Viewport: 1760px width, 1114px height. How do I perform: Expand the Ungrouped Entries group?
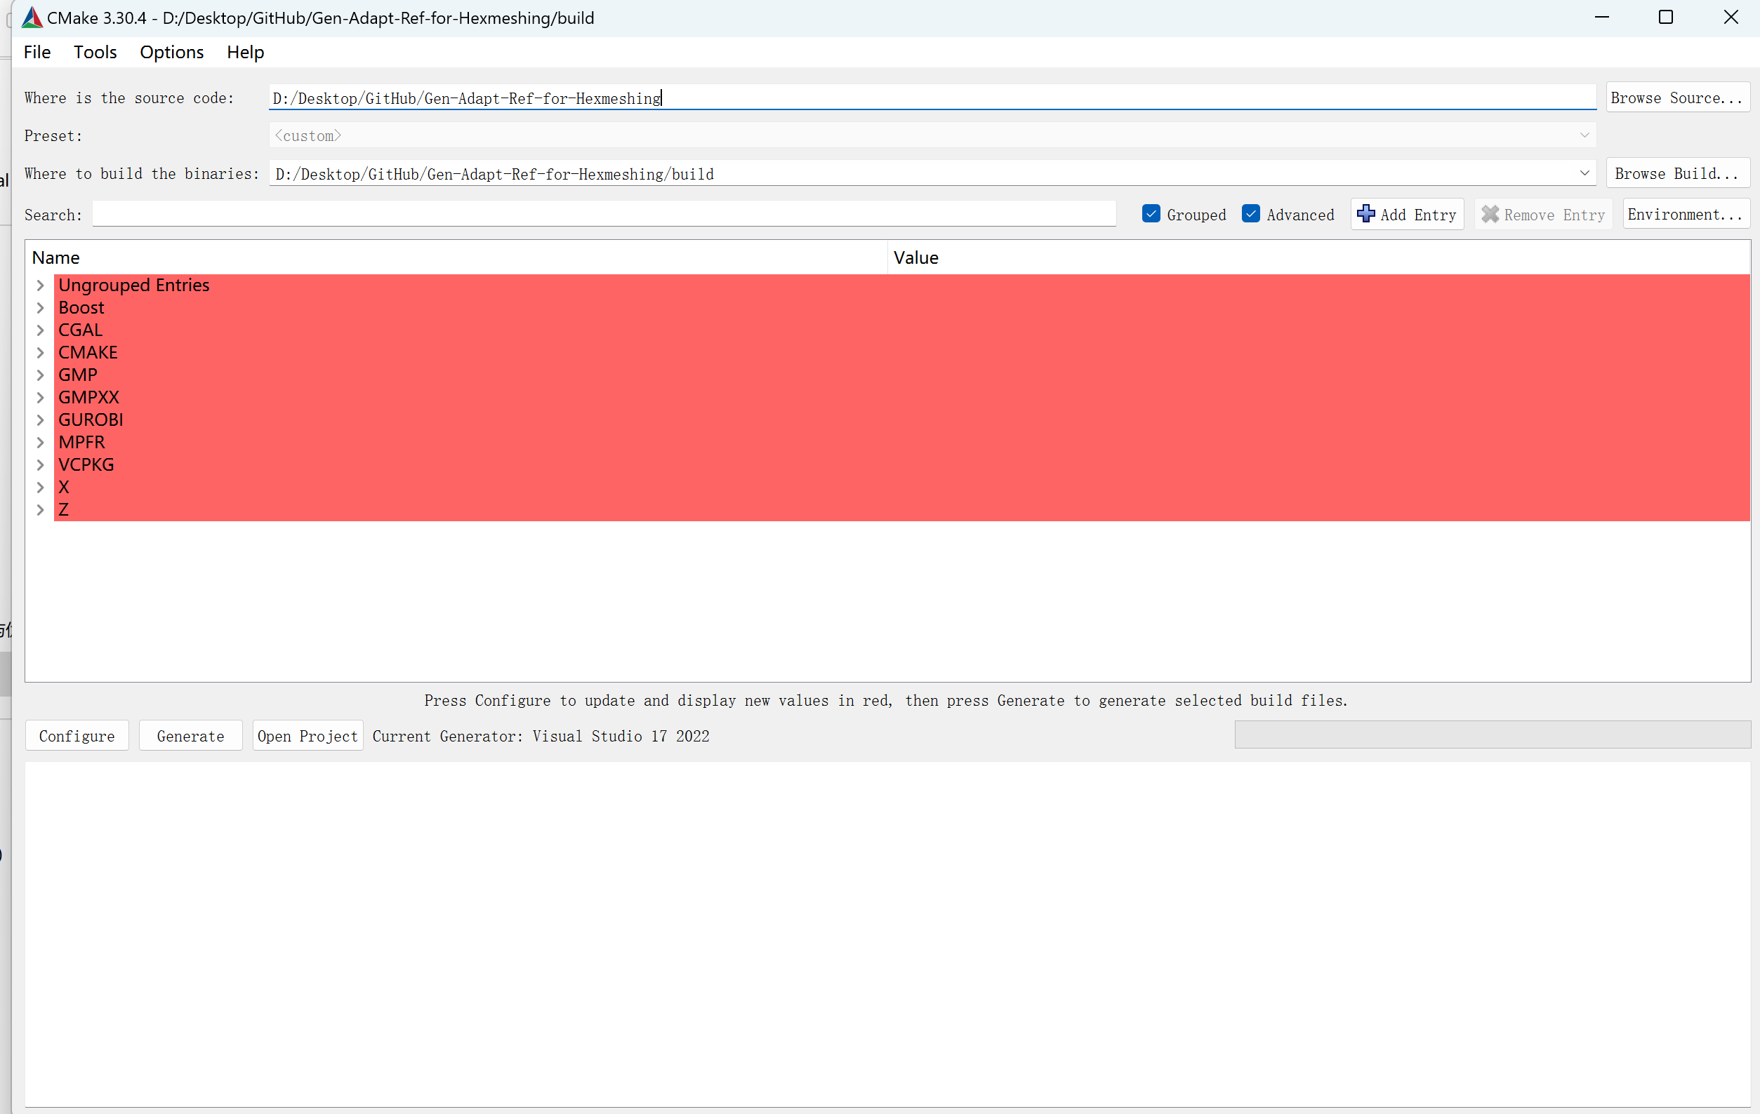[x=41, y=285]
